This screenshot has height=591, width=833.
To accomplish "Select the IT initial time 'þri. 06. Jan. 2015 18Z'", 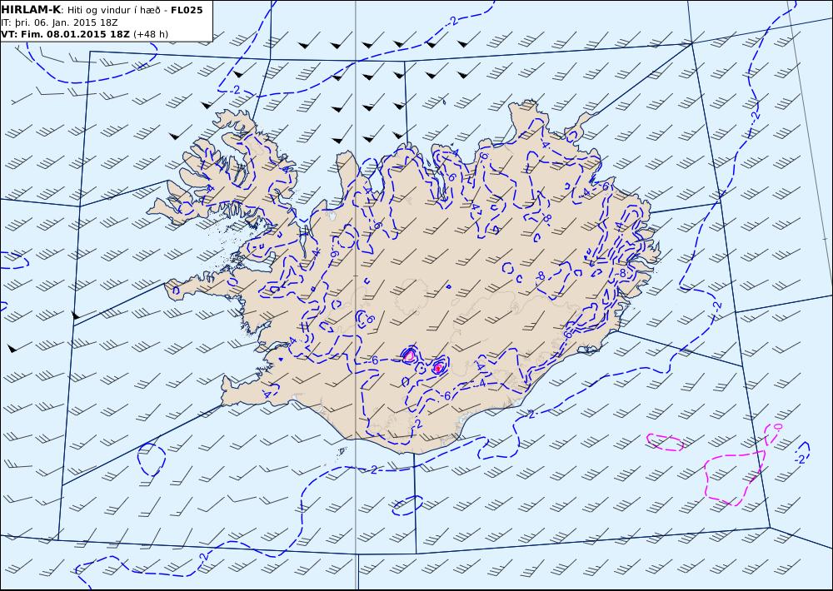I will pos(65,22).
